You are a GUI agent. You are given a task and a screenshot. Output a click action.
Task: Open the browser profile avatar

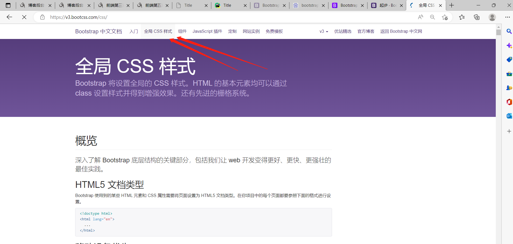click(492, 17)
